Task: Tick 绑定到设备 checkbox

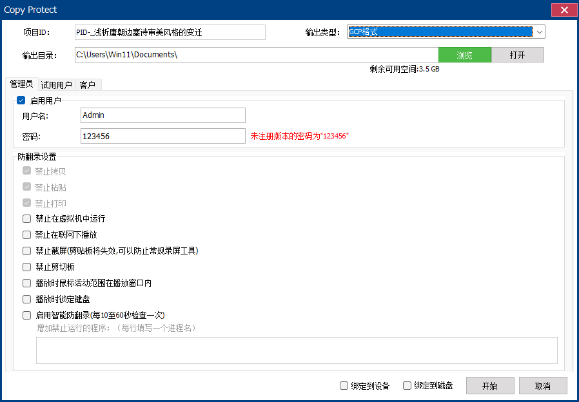Action: pos(344,386)
